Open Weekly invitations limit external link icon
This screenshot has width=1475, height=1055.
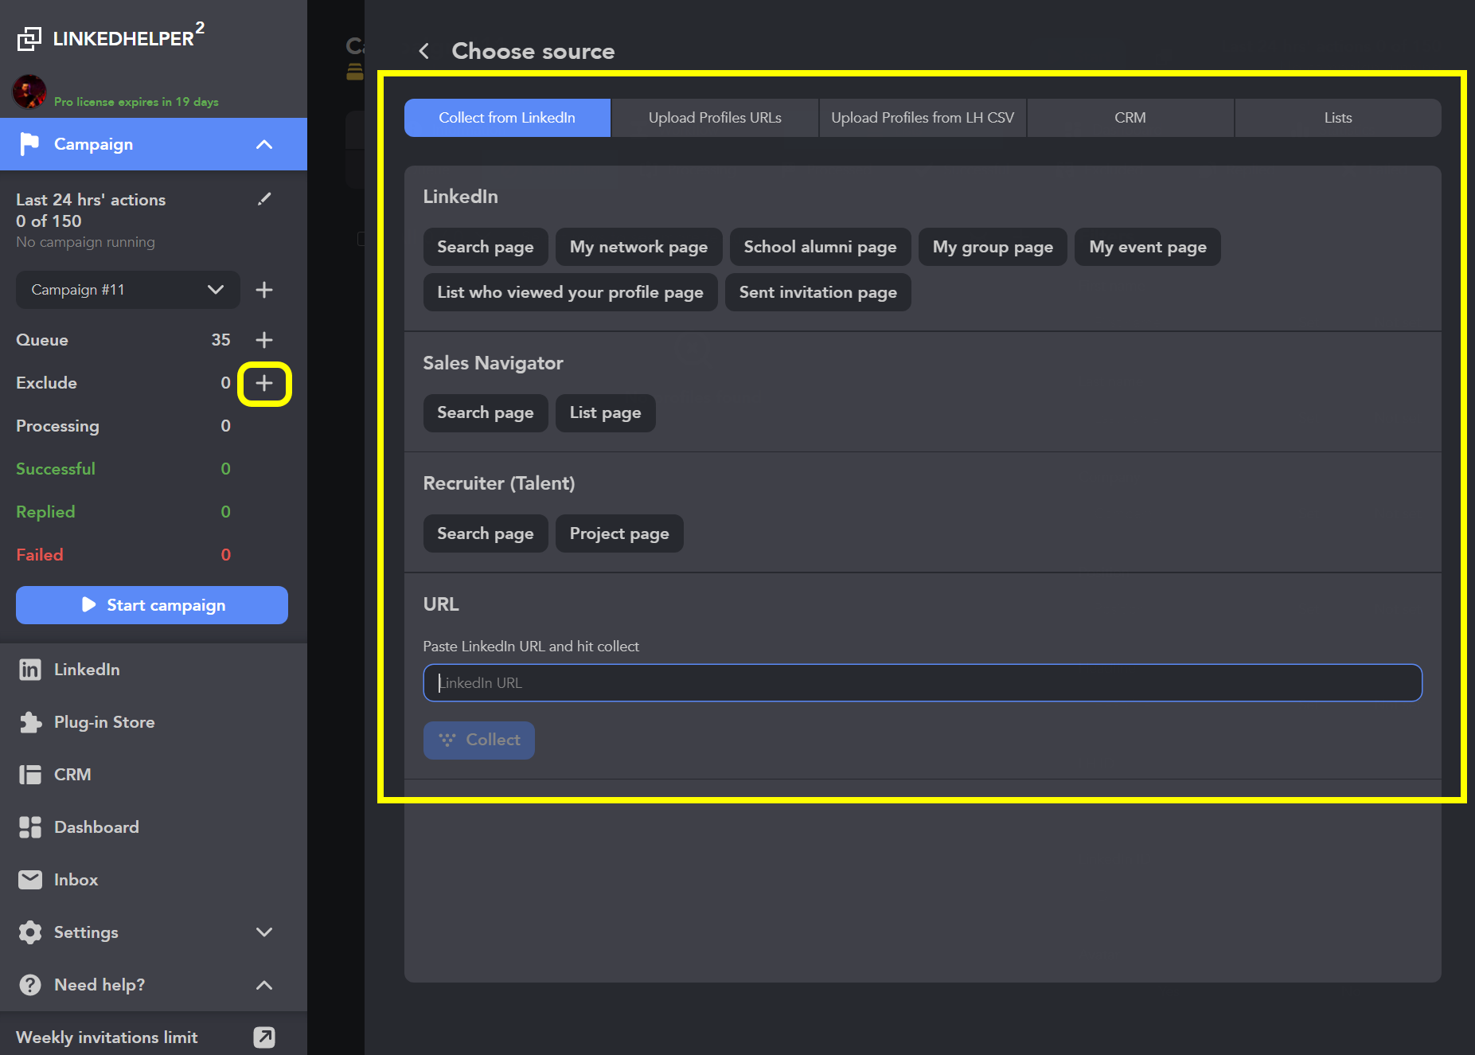(x=264, y=1037)
